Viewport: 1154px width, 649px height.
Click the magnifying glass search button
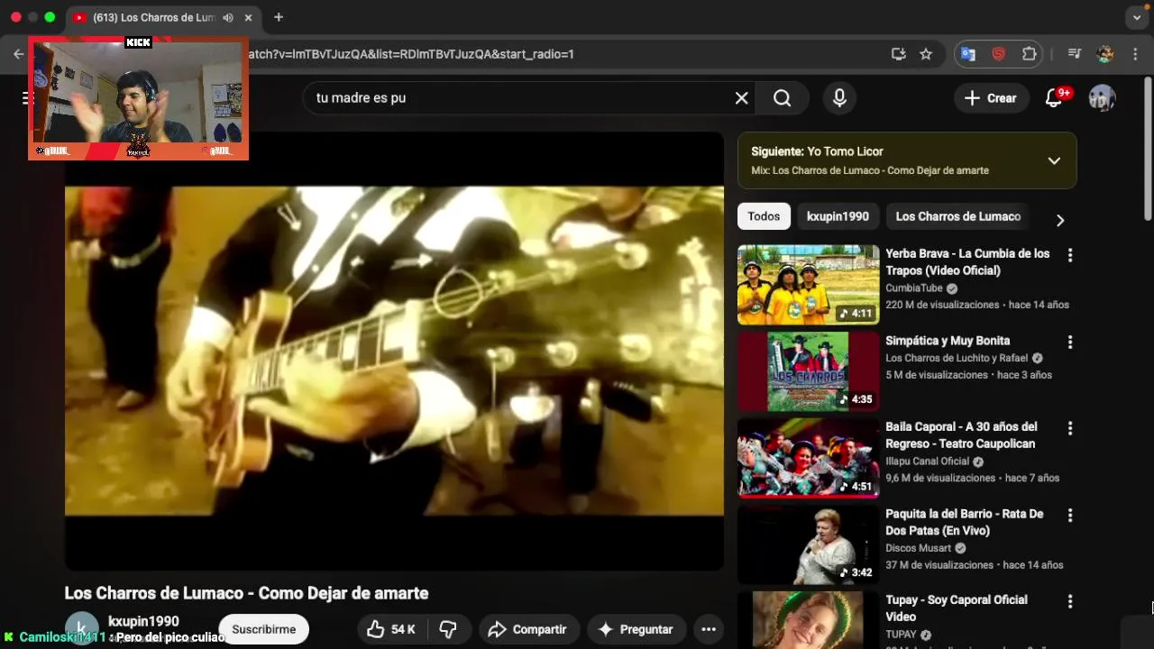click(x=783, y=98)
